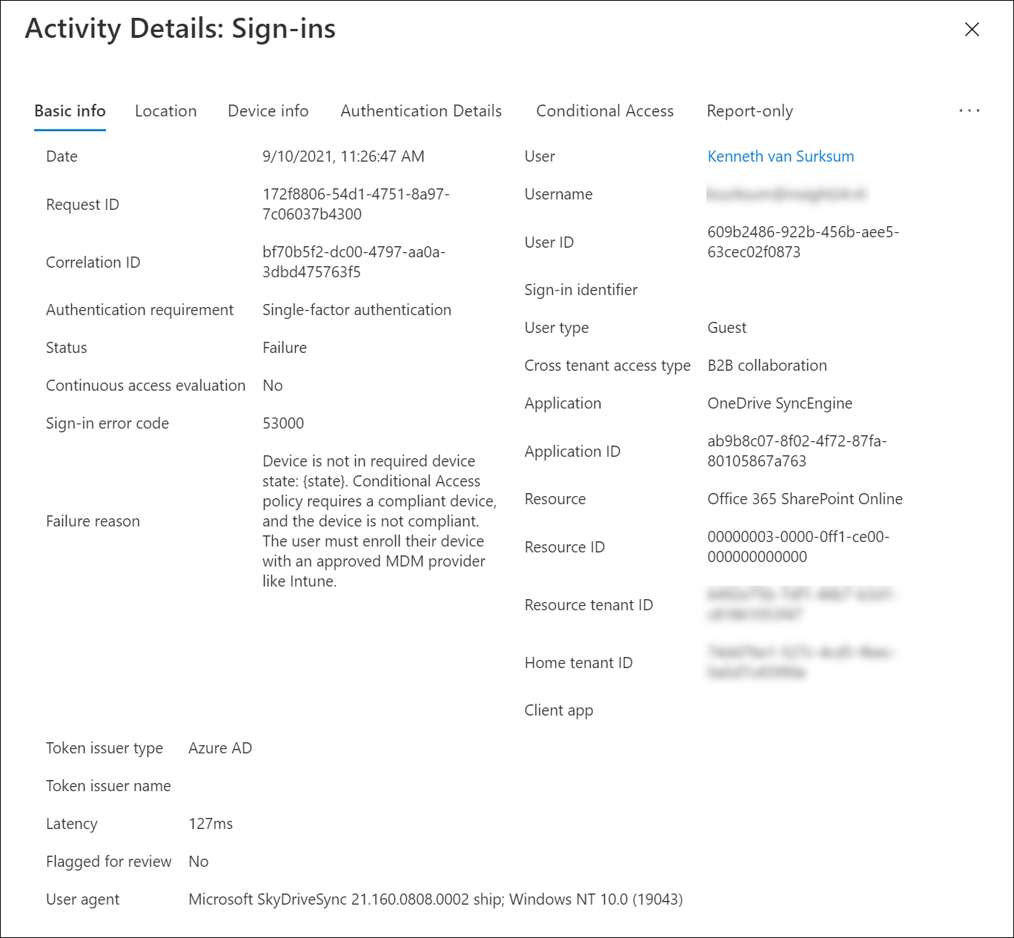This screenshot has width=1014, height=938.
Task: Open the more tabs ellipsis menu
Action: [x=969, y=110]
